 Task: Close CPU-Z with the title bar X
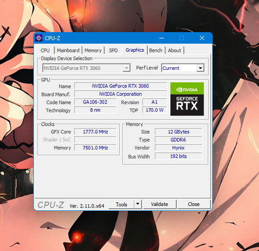pyautogui.click(x=202, y=38)
